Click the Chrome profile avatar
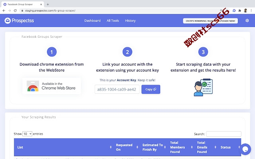The height and width of the screenshot is (159, 255). pyautogui.click(x=245, y=11)
